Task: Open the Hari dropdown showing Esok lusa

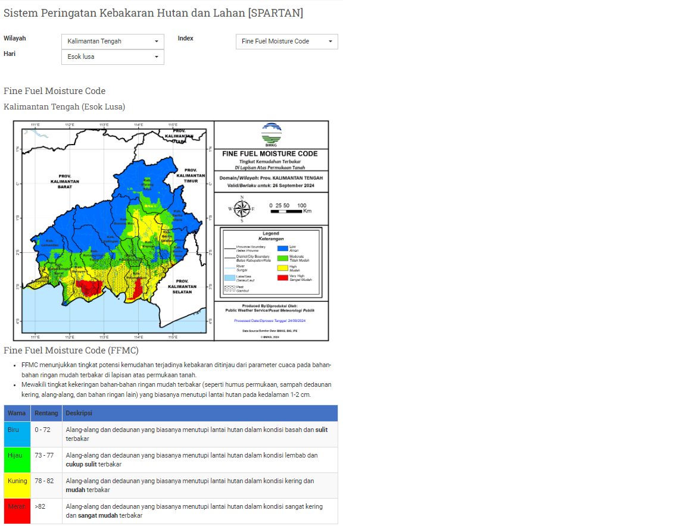Action: point(113,57)
